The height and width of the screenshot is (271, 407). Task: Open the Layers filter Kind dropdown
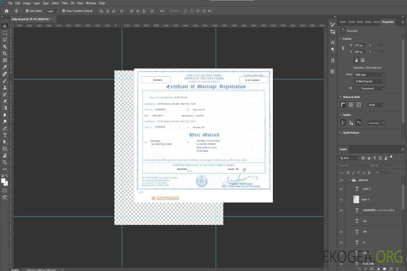pyautogui.click(x=349, y=158)
